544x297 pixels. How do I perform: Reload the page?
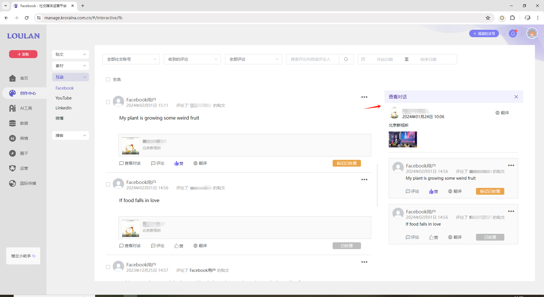pos(27,18)
